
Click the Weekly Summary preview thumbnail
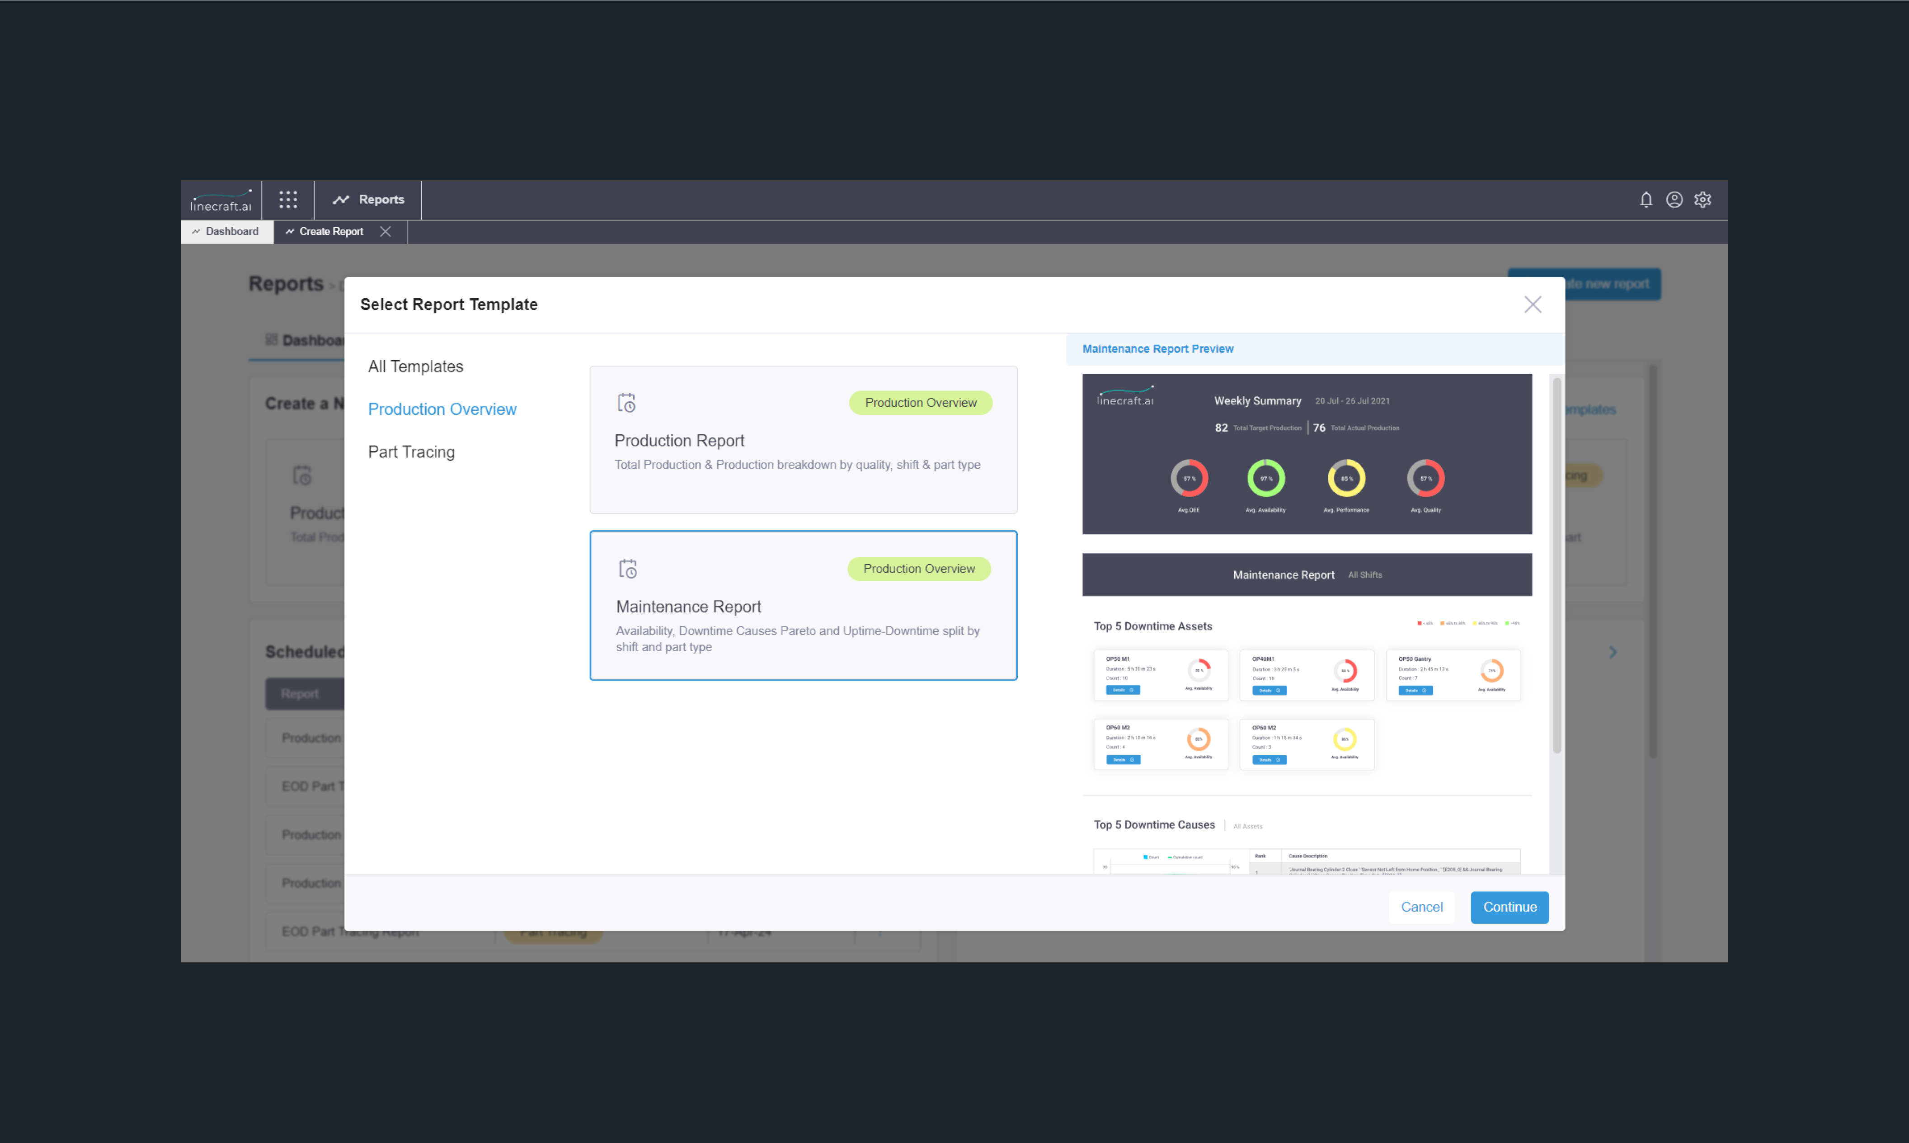(x=1307, y=454)
